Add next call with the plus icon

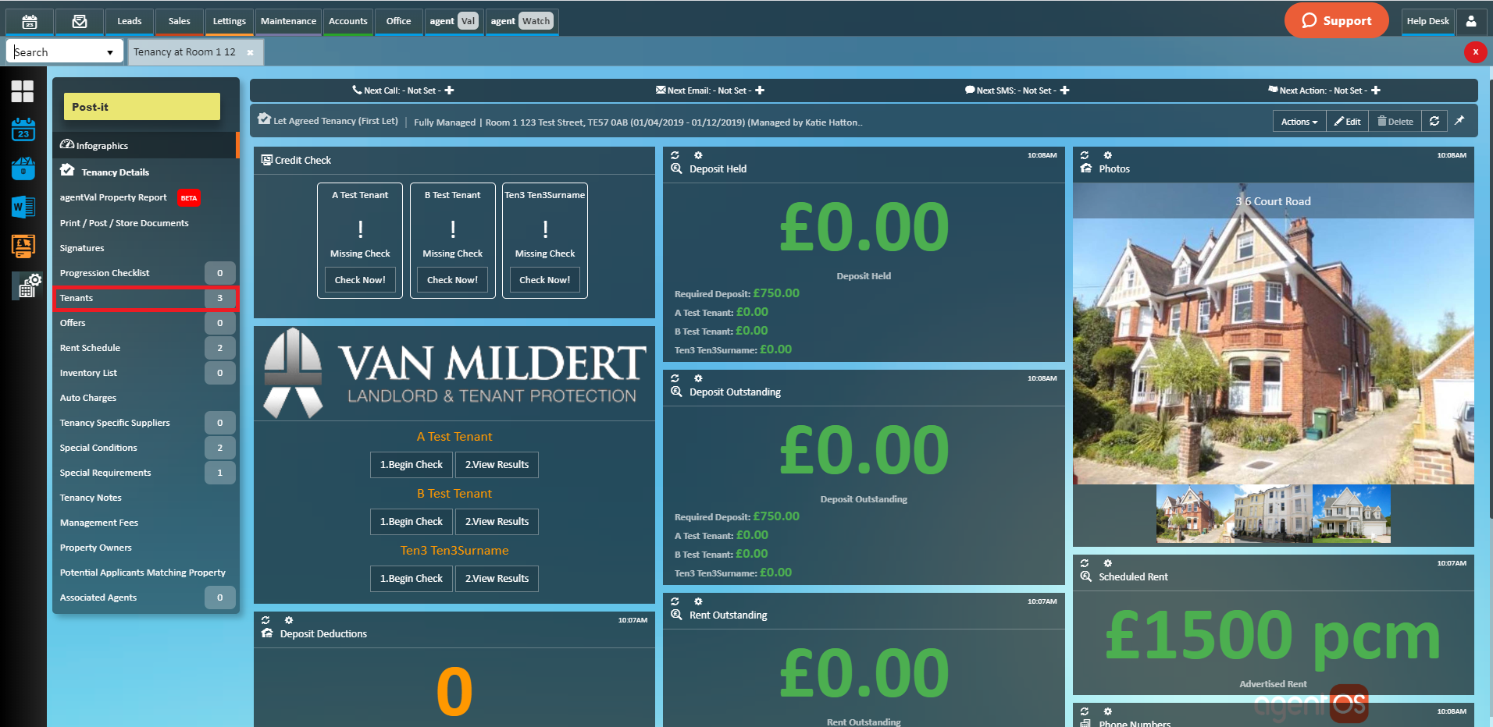pyautogui.click(x=449, y=90)
